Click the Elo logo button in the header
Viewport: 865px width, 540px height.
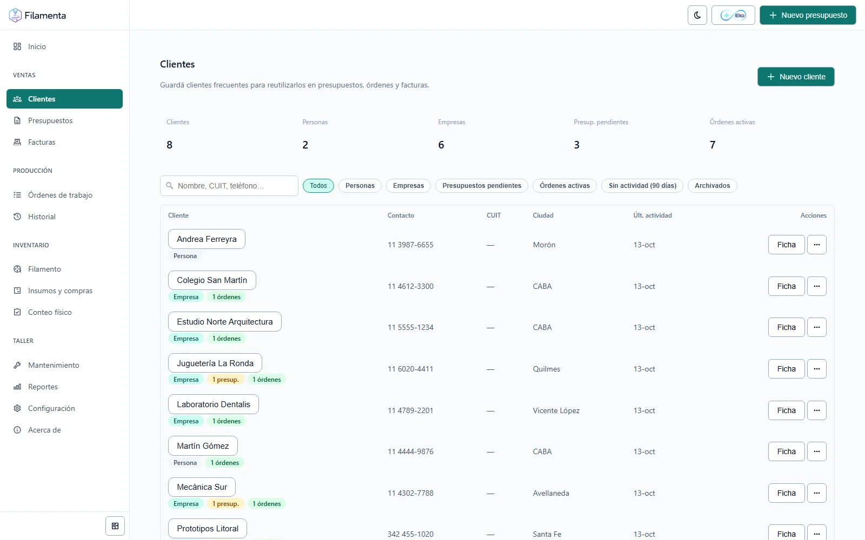[x=733, y=15]
